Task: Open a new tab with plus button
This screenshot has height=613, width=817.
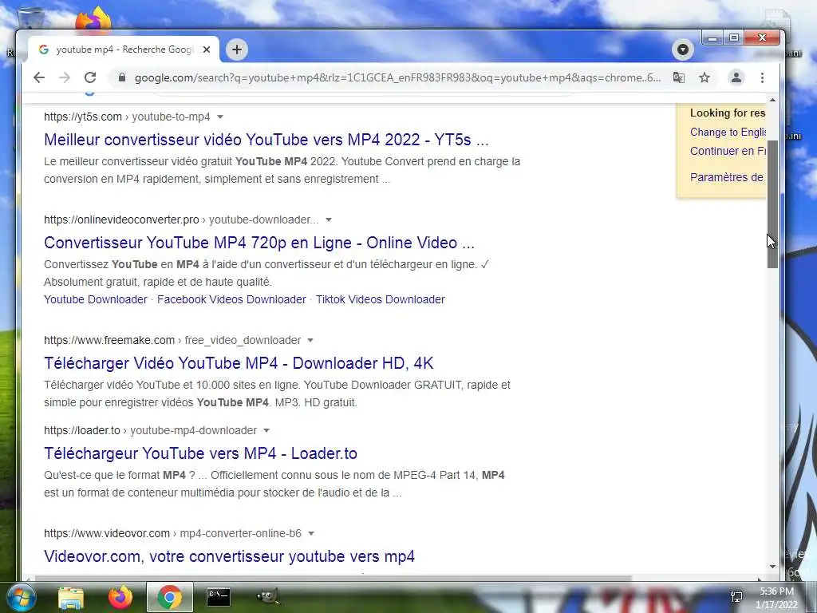Action: pyautogui.click(x=237, y=49)
